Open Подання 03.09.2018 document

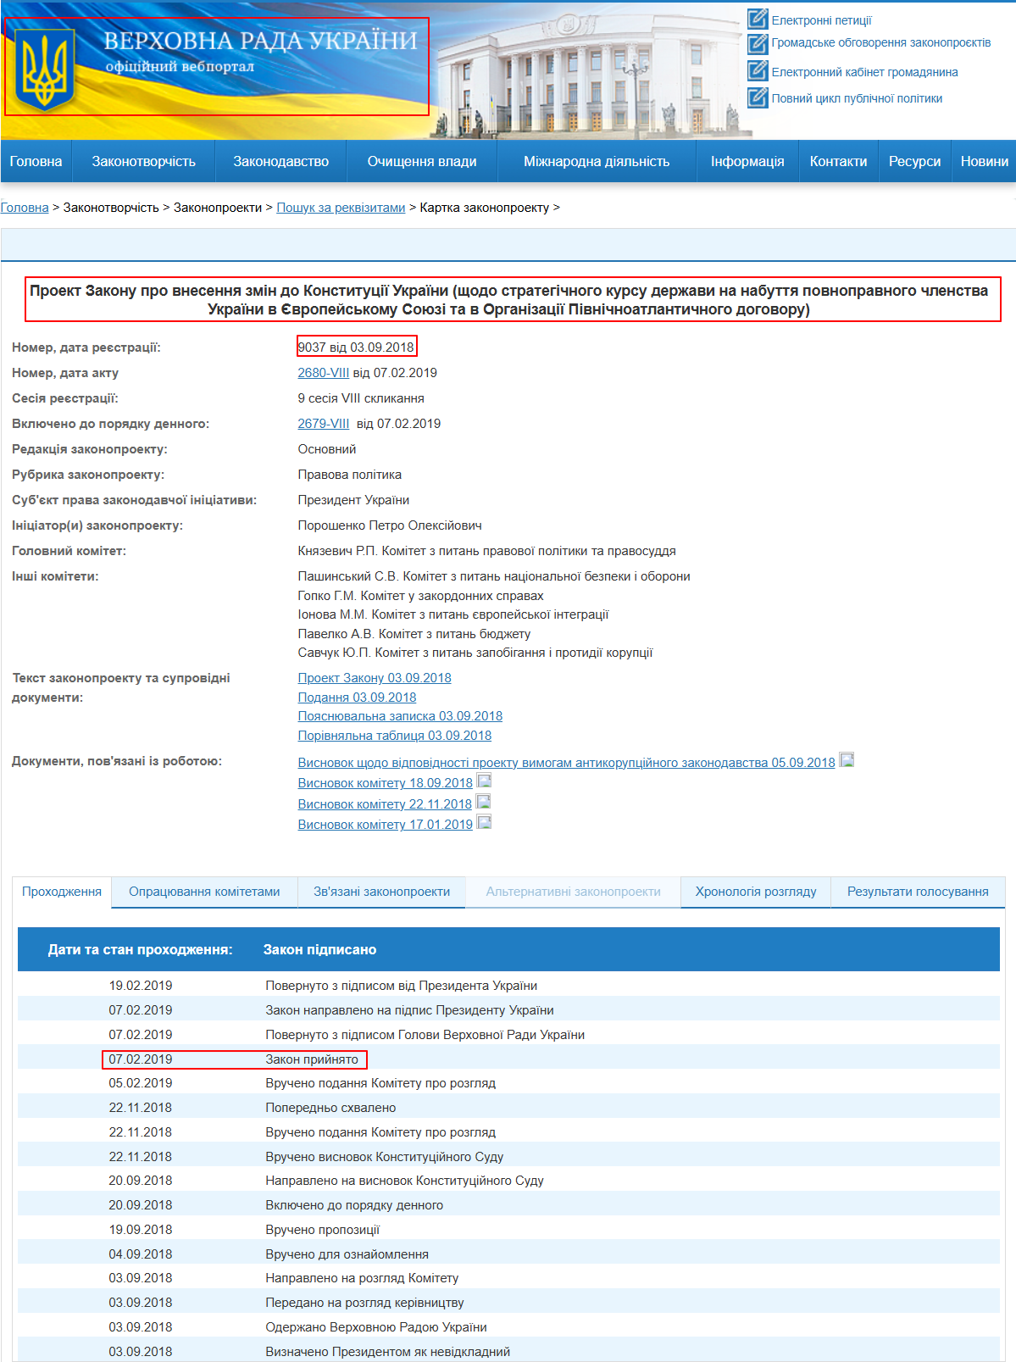(x=357, y=698)
